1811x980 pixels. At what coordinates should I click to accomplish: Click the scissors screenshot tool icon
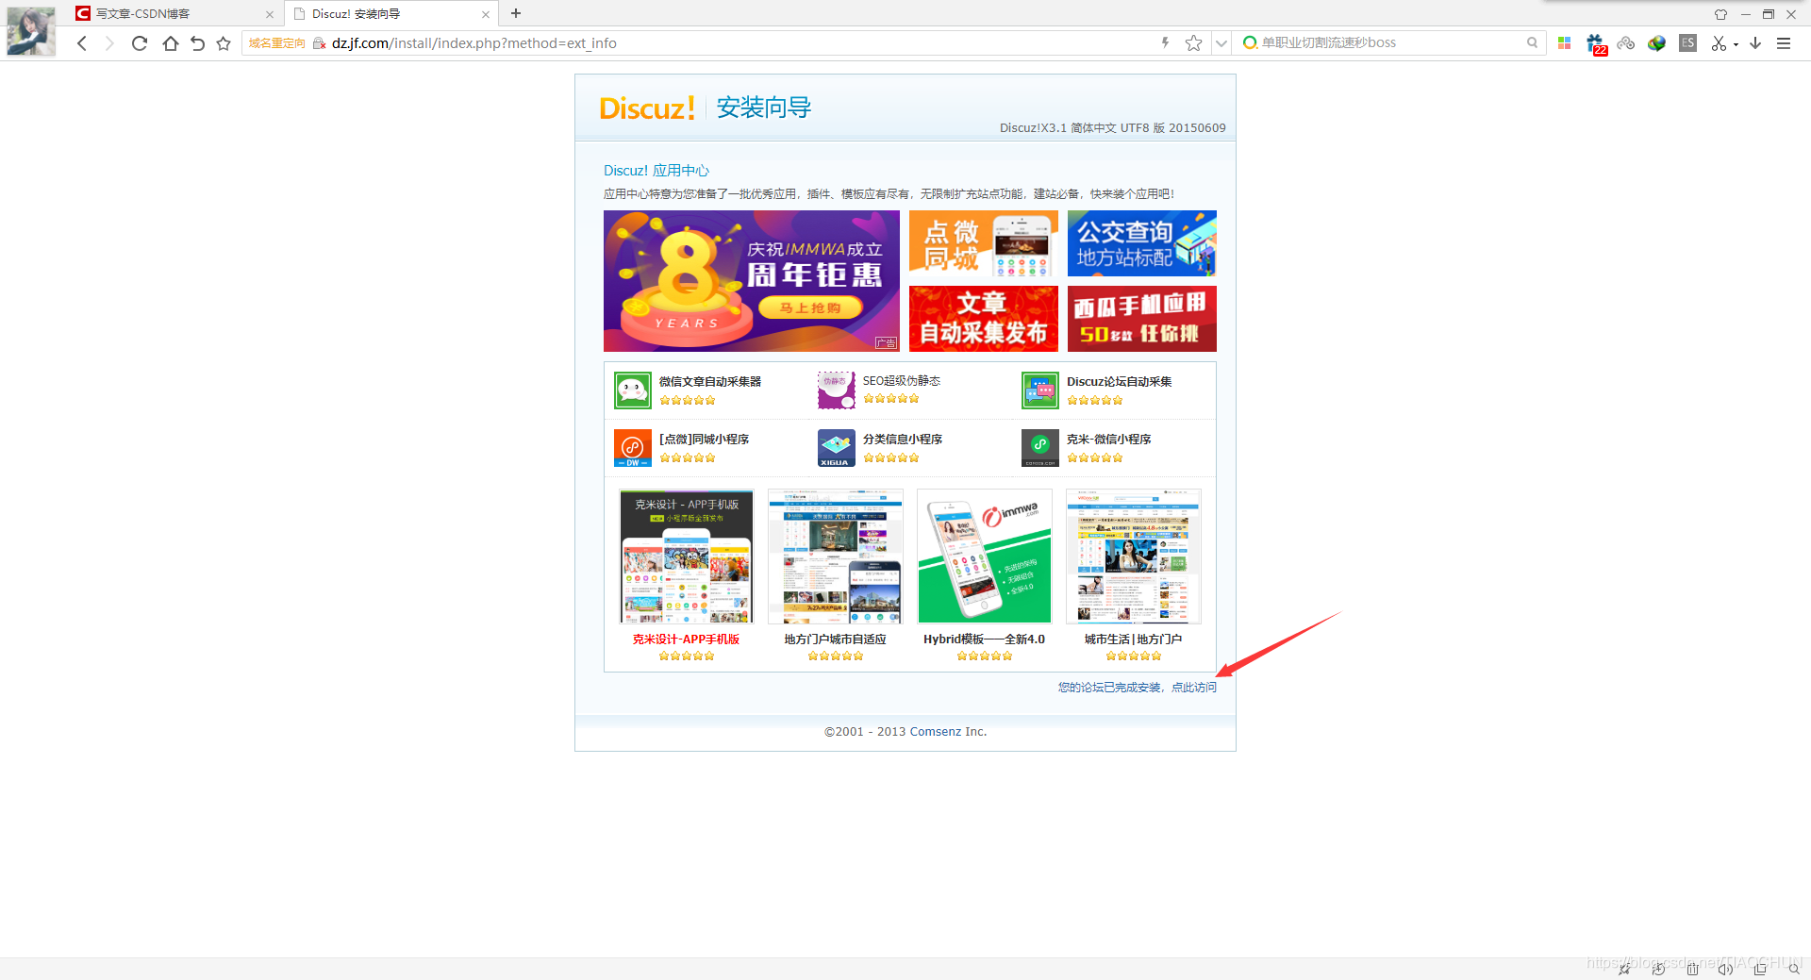[x=1719, y=43]
